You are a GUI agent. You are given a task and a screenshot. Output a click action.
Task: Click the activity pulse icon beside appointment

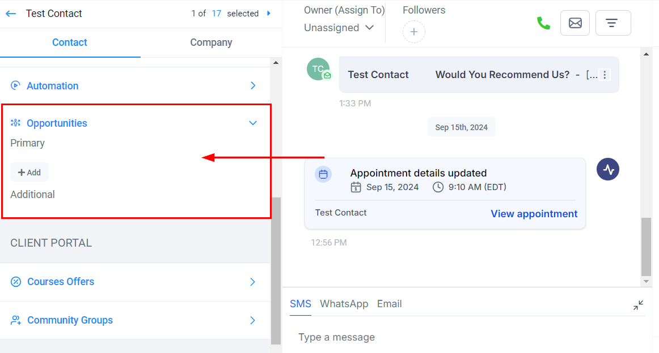607,169
